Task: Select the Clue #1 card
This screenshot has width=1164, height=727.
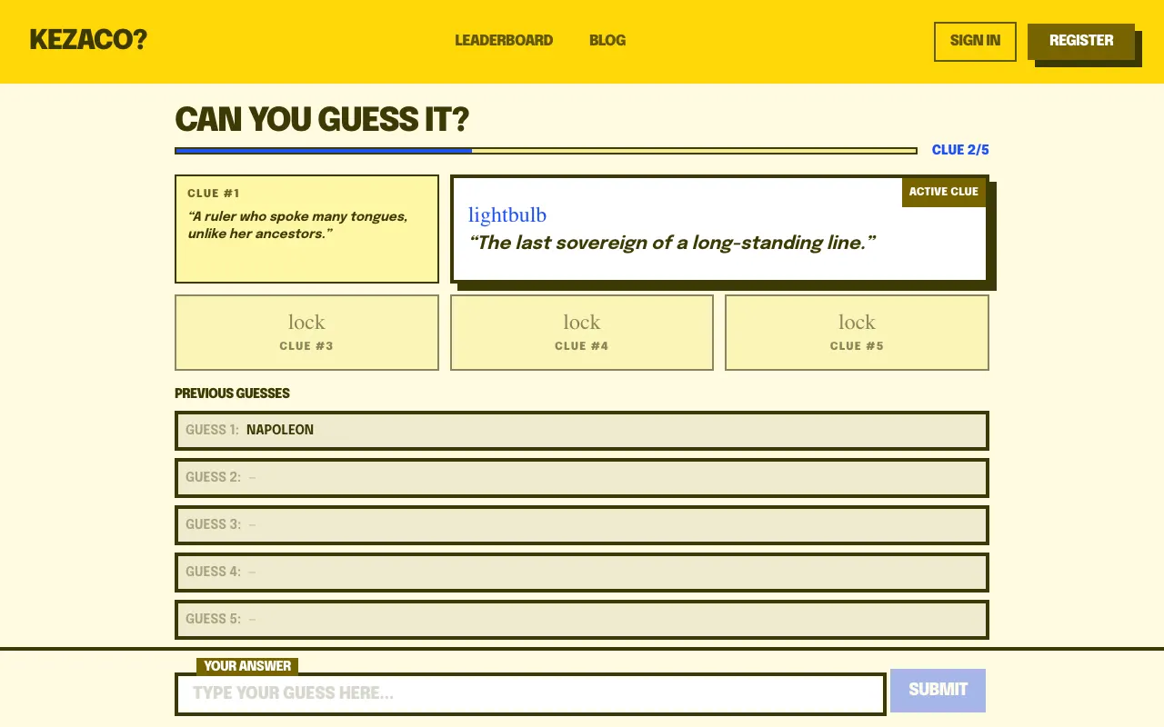Action: (306, 229)
